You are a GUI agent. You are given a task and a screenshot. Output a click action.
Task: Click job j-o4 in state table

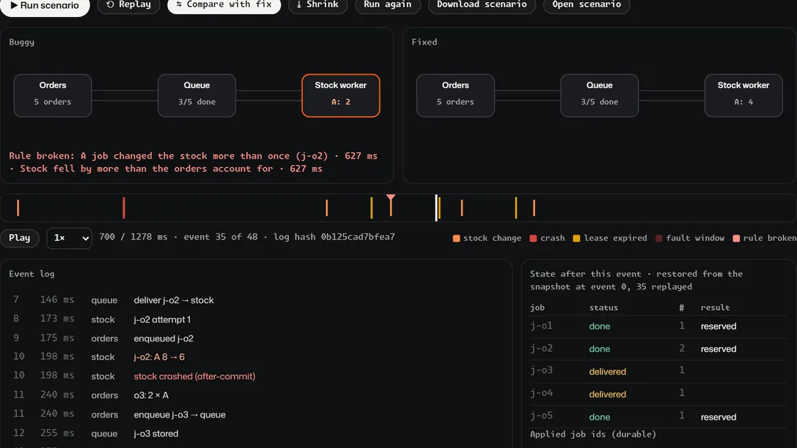(x=658, y=394)
